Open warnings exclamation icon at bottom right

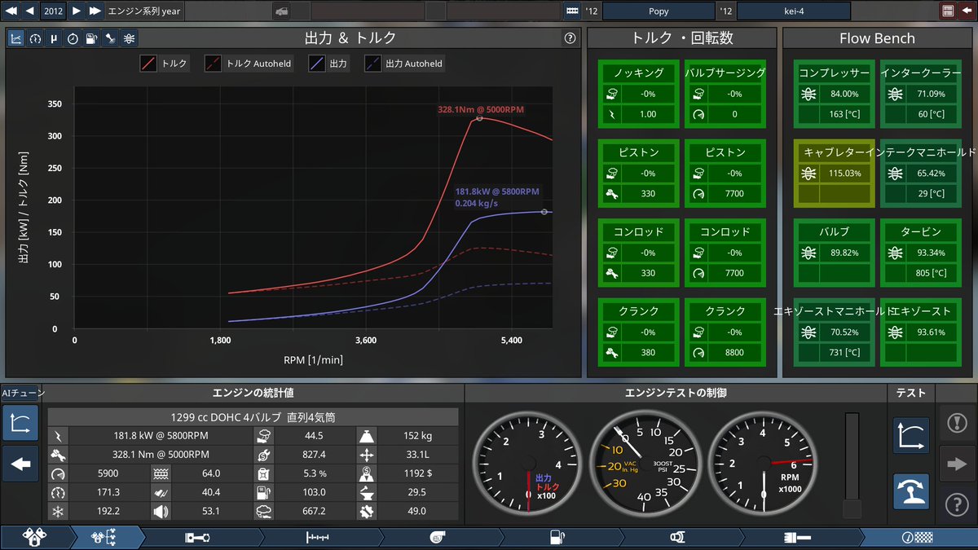(957, 424)
